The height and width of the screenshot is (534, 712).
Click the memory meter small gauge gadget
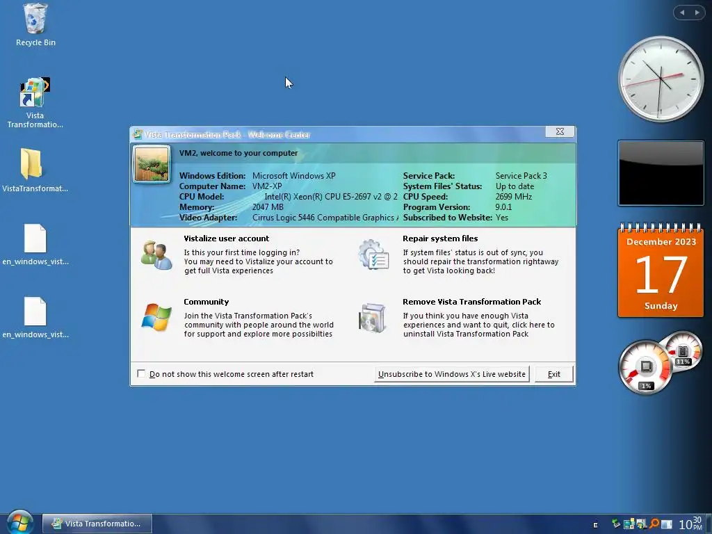pyautogui.click(x=683, y=351)
